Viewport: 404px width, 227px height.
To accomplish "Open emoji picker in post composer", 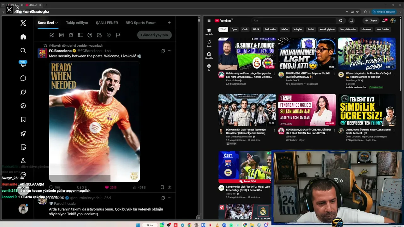I will (x=90, y=35).
